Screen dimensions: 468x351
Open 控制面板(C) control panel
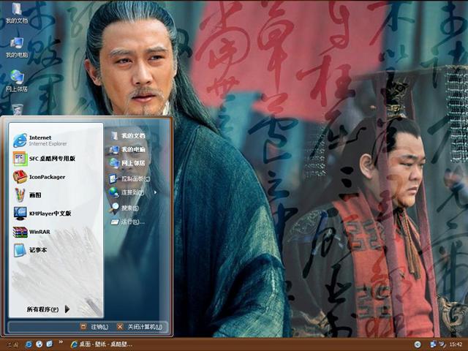(x=129, y=178)
